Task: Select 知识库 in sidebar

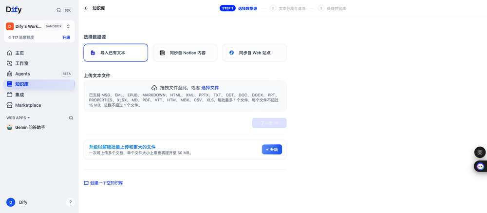Action: coord(39,84)
